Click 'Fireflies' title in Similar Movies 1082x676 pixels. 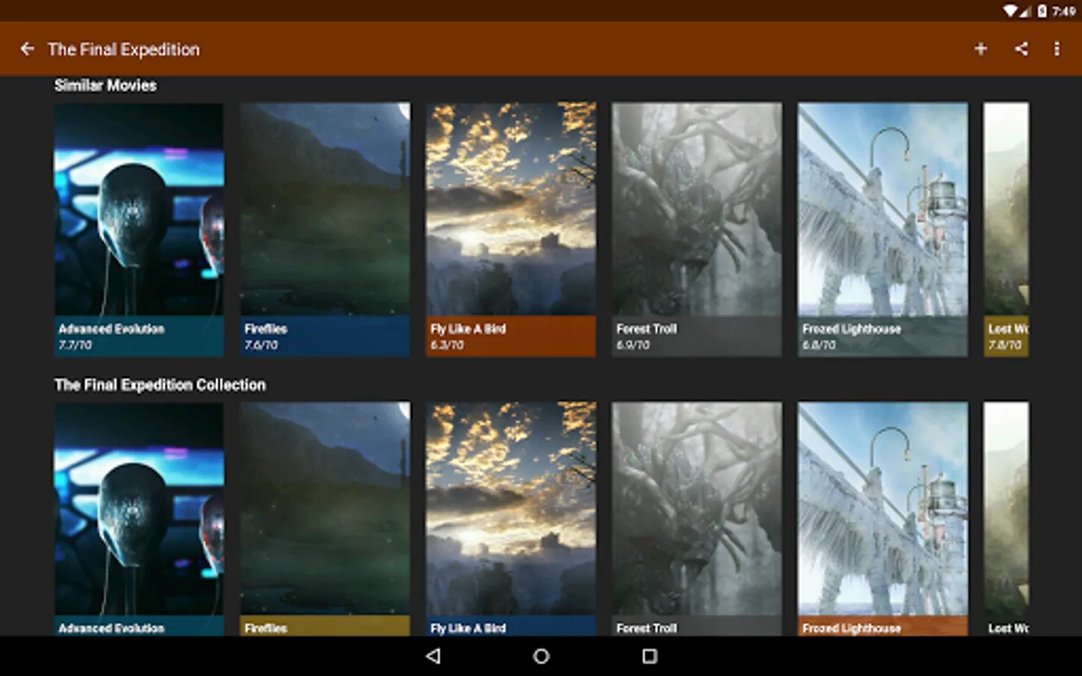click(266, 329)
